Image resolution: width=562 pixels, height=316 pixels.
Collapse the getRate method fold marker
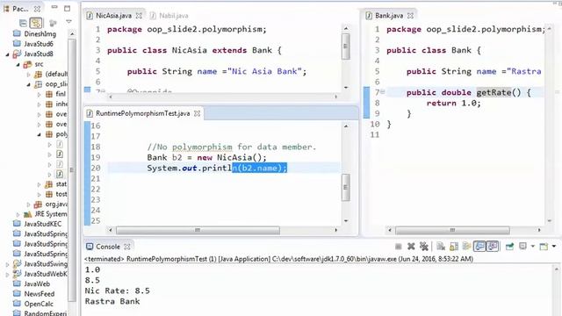click(383, 92)
